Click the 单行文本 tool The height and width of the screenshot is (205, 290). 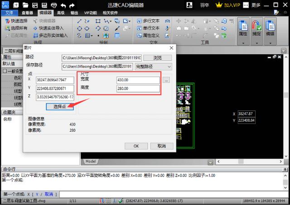148,28
